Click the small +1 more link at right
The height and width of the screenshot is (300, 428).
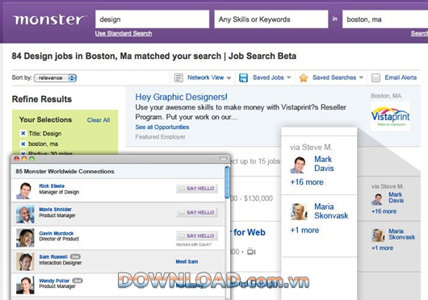click(x=382, y=248)
